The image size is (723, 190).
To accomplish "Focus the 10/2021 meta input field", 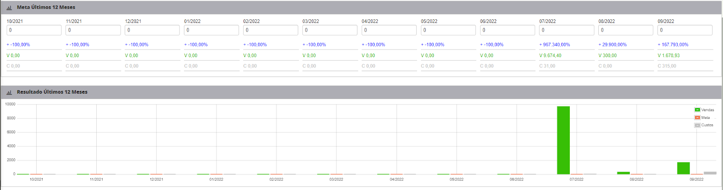I will coord(34,30).
